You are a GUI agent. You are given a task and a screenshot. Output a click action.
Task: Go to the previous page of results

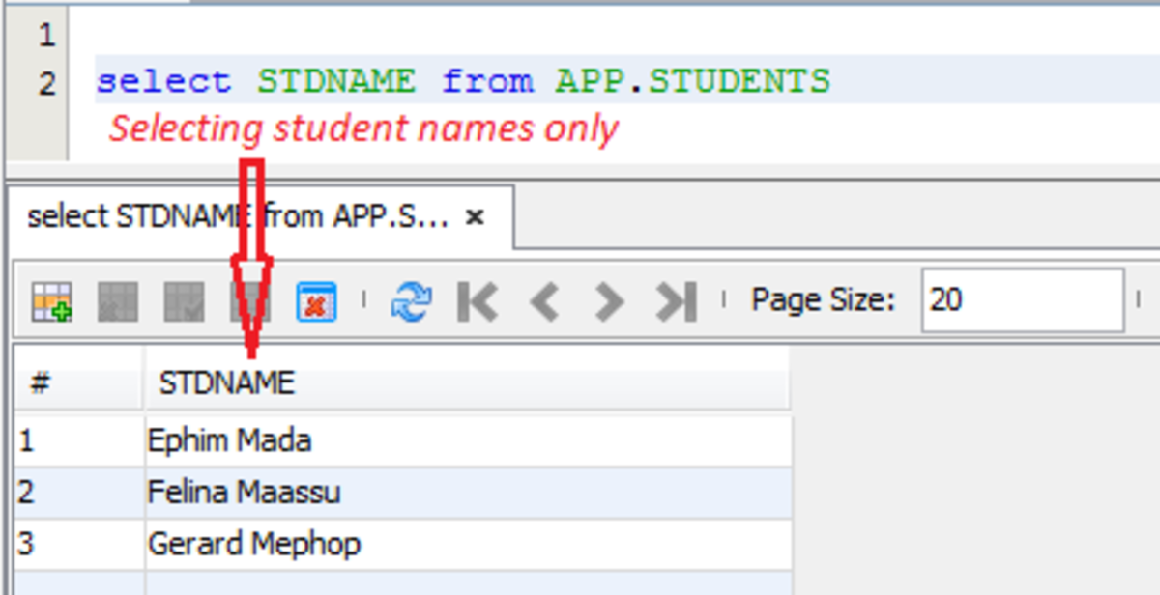(x=543, y=302)
